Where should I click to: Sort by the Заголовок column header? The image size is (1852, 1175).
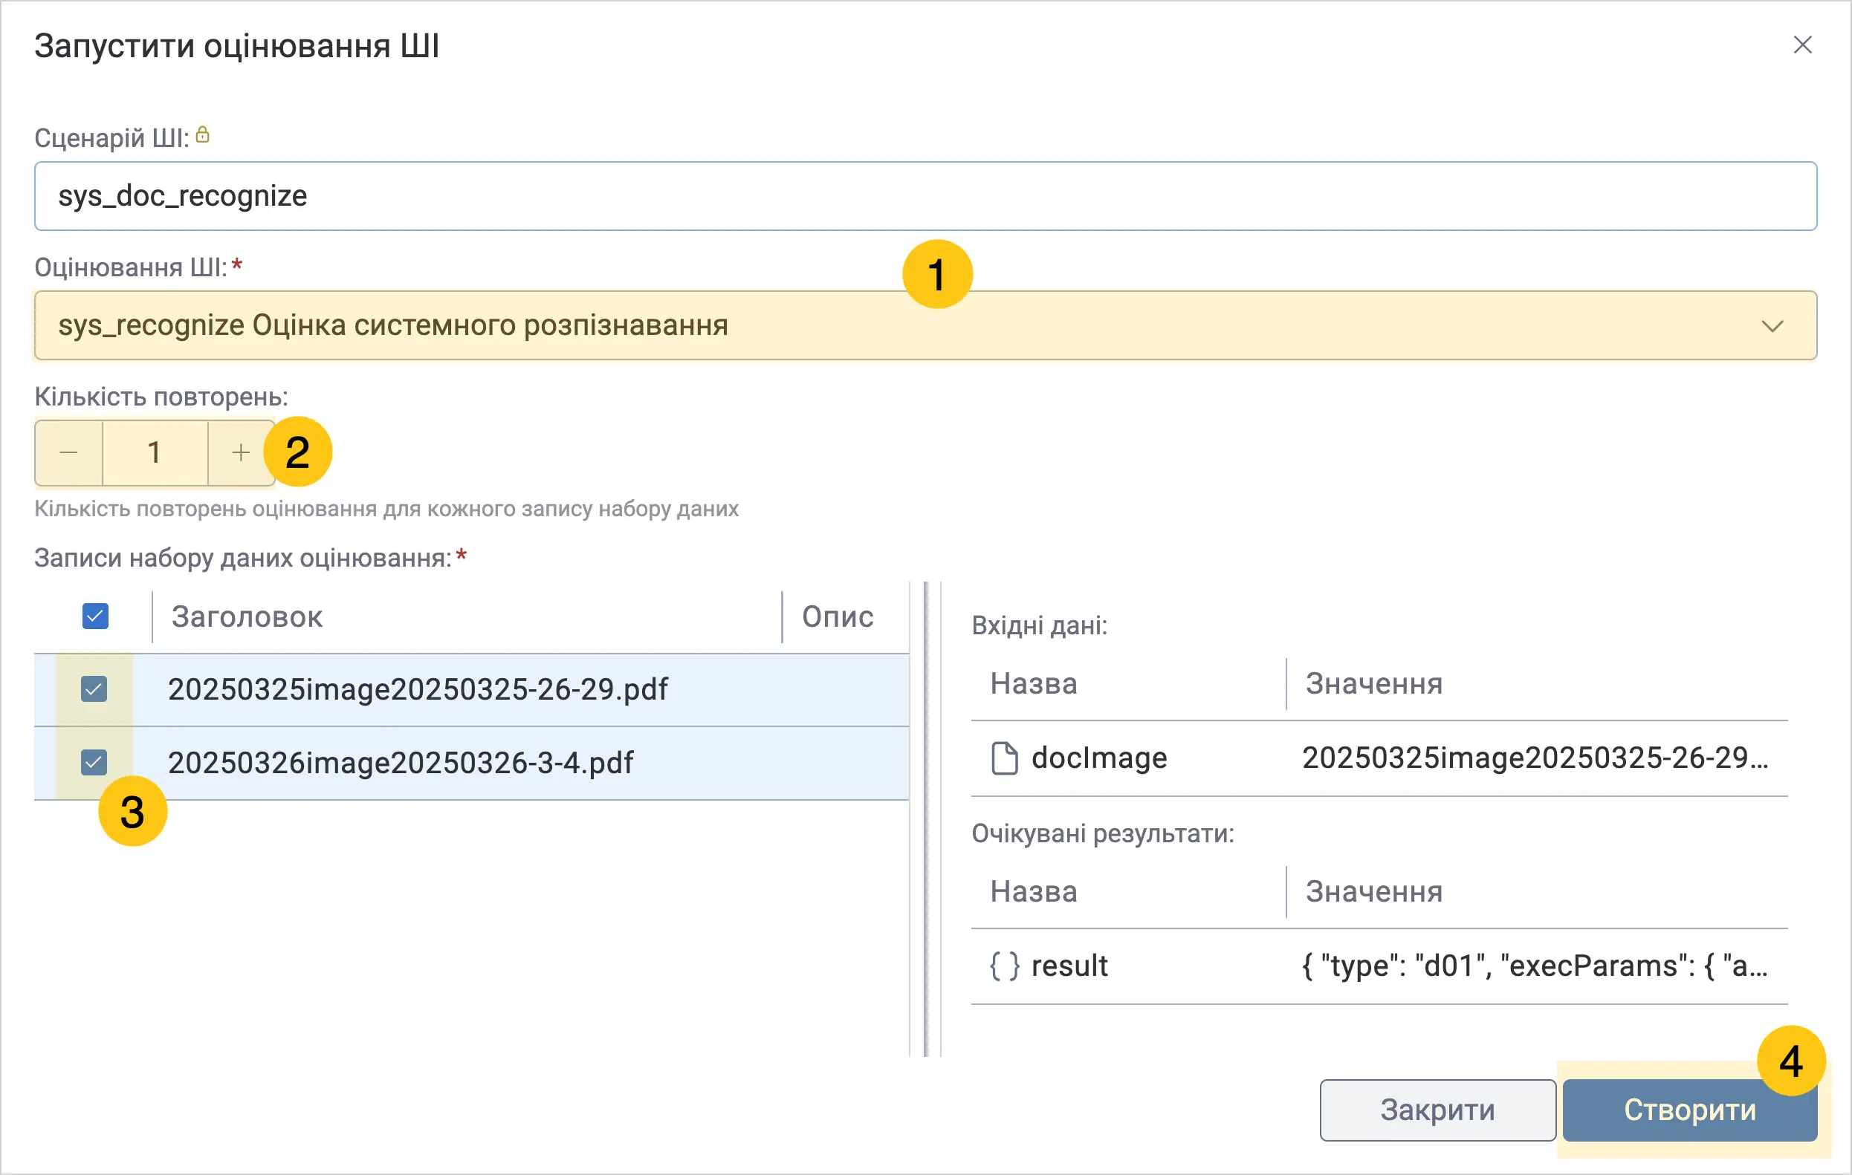247,617
